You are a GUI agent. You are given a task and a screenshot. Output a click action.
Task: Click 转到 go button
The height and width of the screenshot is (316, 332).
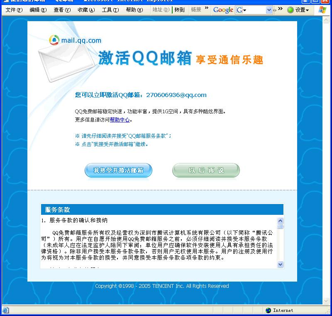tap(179, 10)
